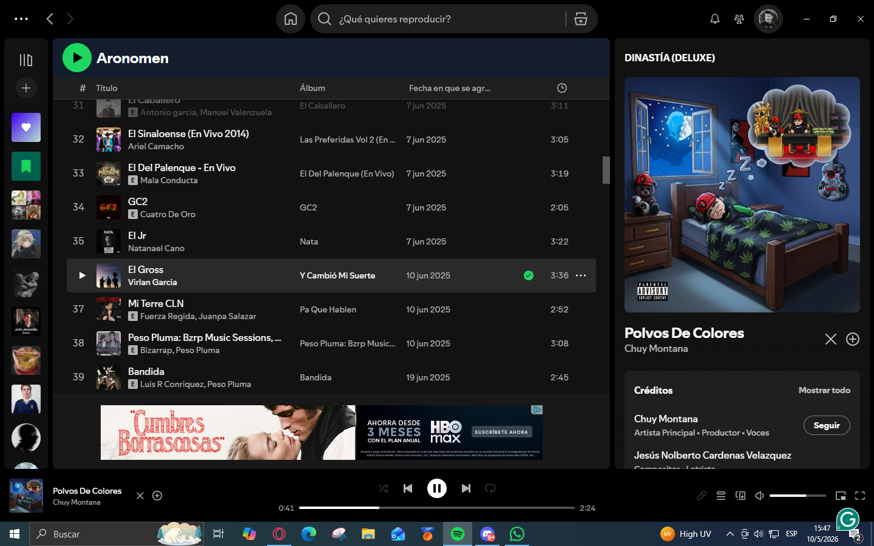Sort by the # column header
This screenshot has height=546, width=874.
tap(83, 88)
